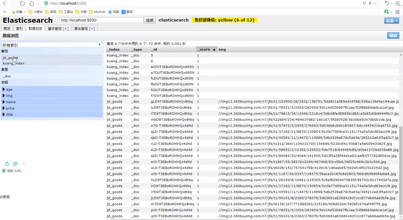Click the green security shield icon
Viewport: 403px width, 220px height.
point(46,3)
